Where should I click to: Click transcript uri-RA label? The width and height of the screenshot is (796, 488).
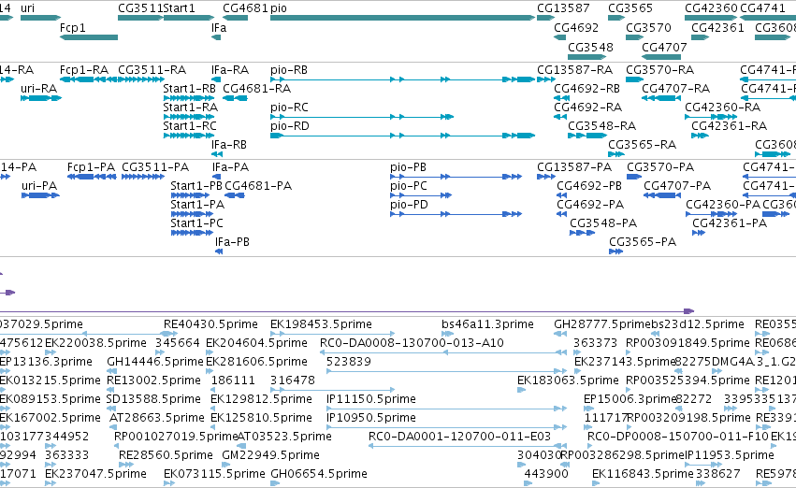[x=38, y=89]
